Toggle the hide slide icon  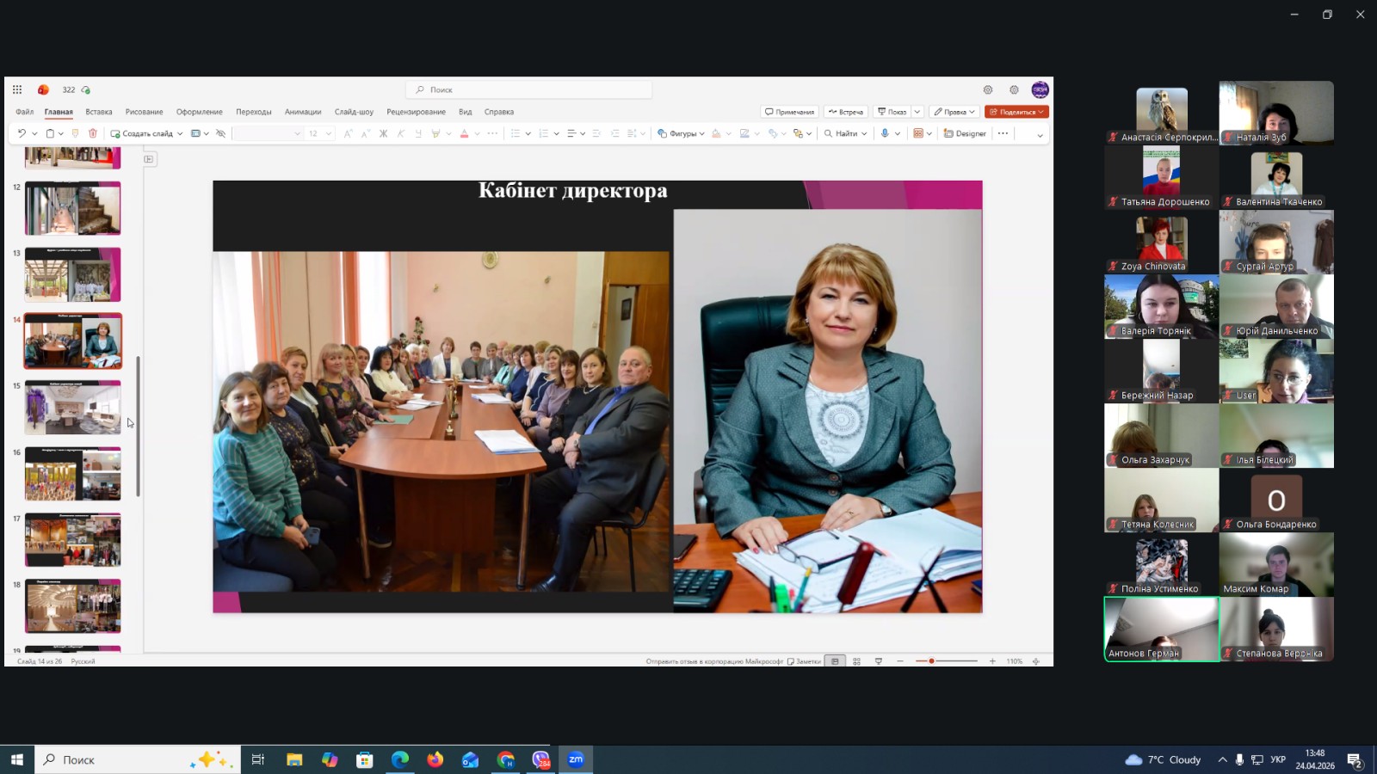221,133
